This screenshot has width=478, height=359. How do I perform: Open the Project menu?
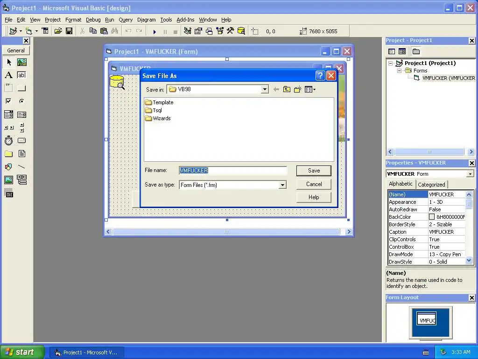click(53, 20)
